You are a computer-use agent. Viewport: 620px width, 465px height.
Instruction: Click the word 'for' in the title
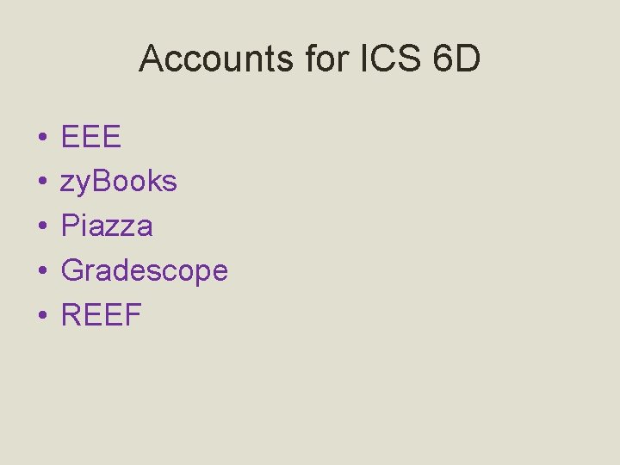point(327,59)
